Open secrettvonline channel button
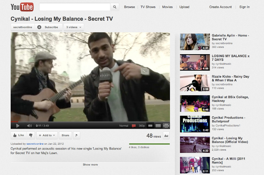 click(23, 27)
